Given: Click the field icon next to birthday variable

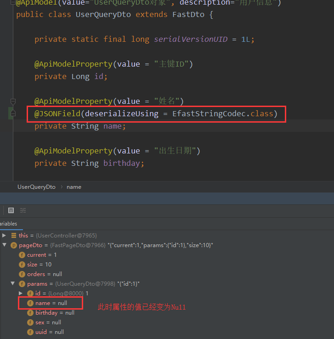Looking at the screenshot, I should [30, 313].
